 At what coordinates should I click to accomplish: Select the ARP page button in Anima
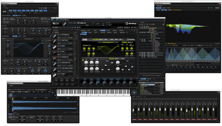(x=121, y=39)
